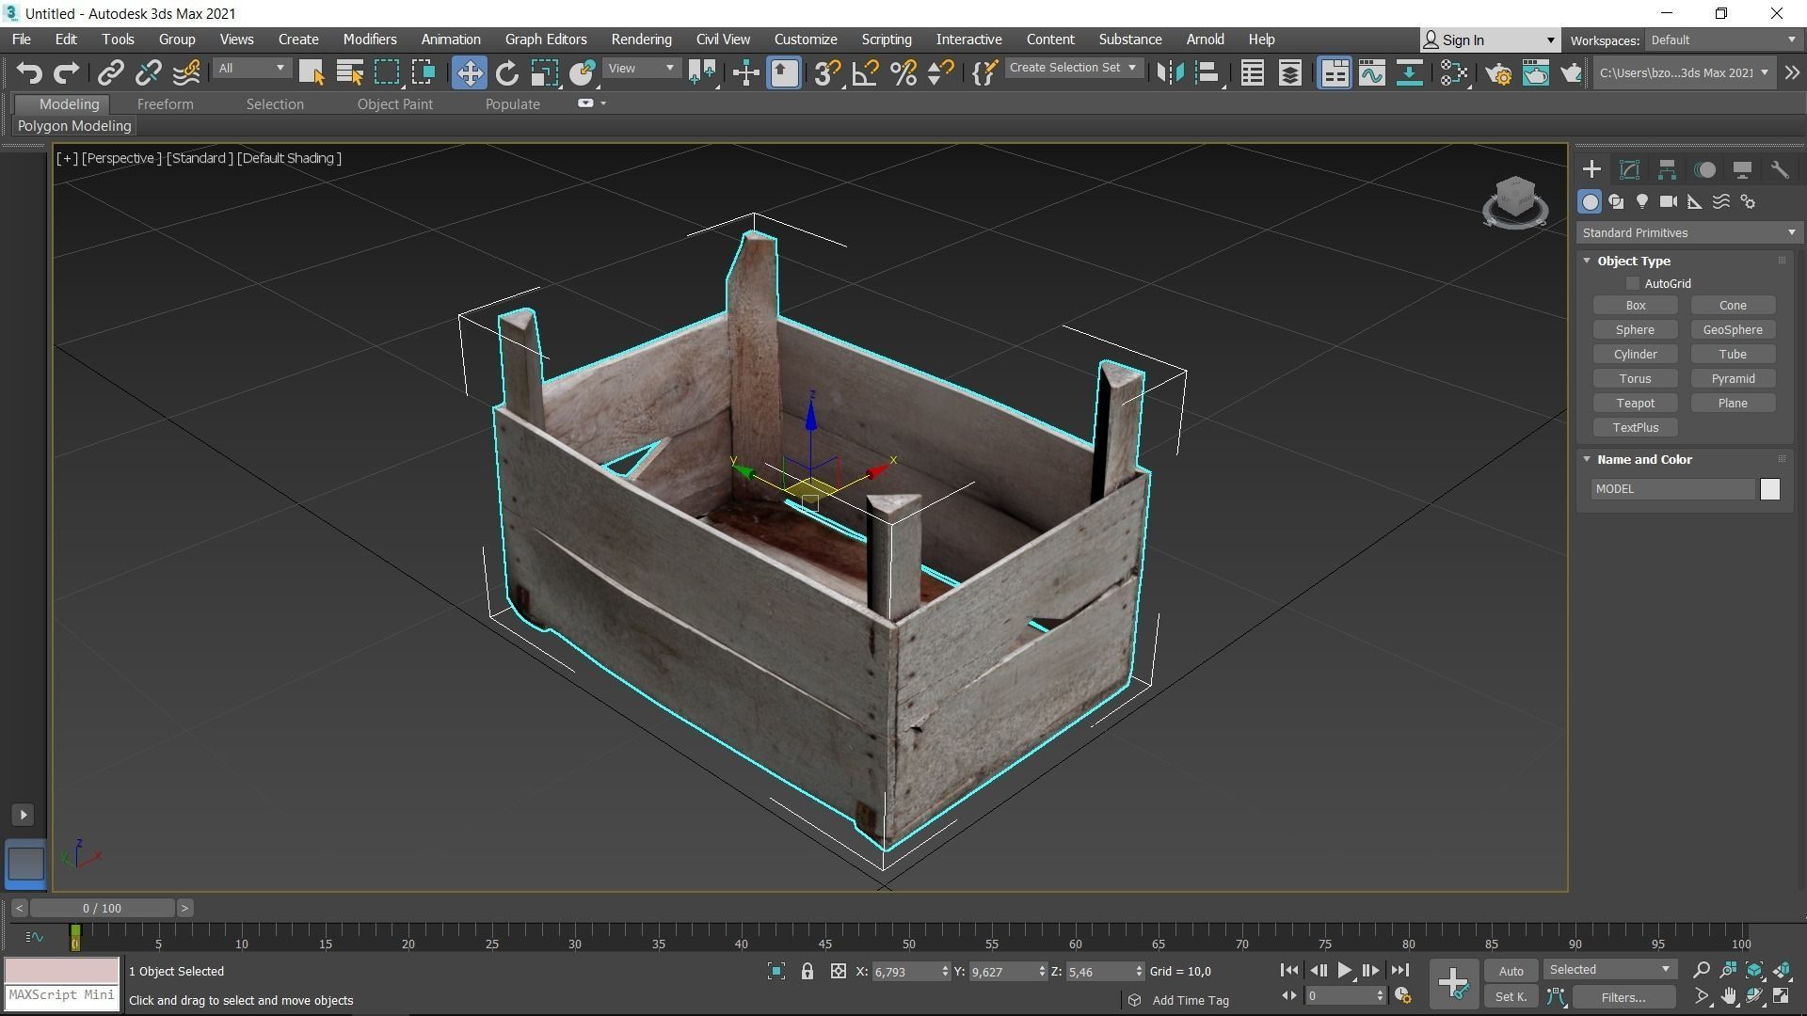This screenshot has height=1016, width=1807.
Task: Create a TextPlus object
Action: pyautogui.click(x=1635, y=428)
